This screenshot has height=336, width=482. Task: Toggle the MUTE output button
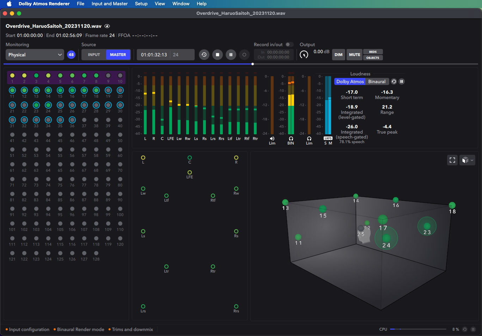coord(354,55)
